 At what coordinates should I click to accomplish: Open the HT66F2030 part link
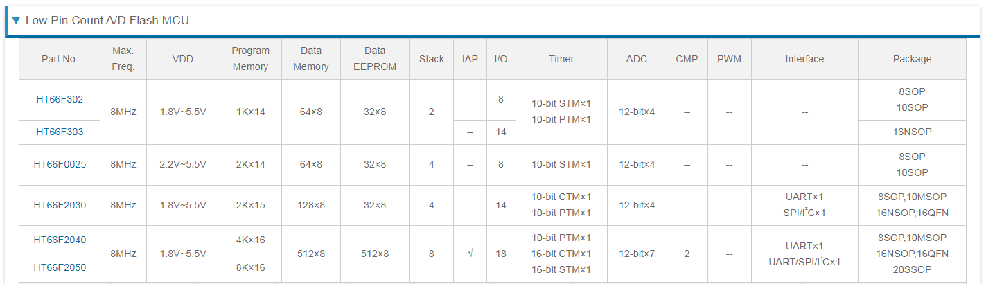click(60, 205)
